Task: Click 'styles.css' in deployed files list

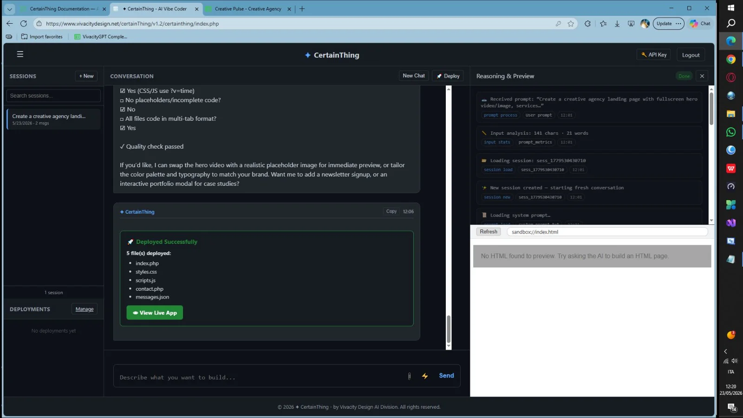Action: 146,272
